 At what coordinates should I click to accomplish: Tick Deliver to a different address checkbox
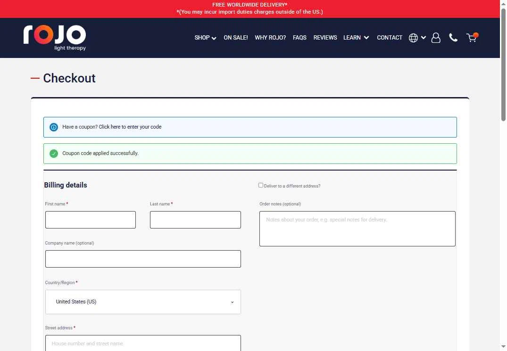coord(261,185)
